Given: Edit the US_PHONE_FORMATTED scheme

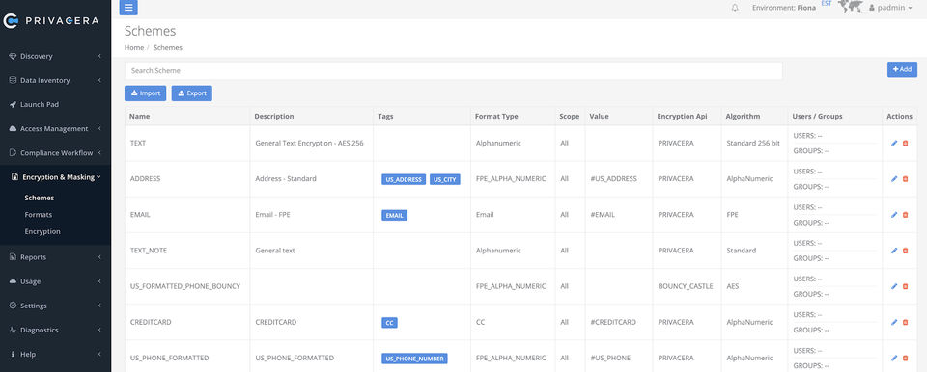Looking at the screenshot, I should click(x=894, y=358).
